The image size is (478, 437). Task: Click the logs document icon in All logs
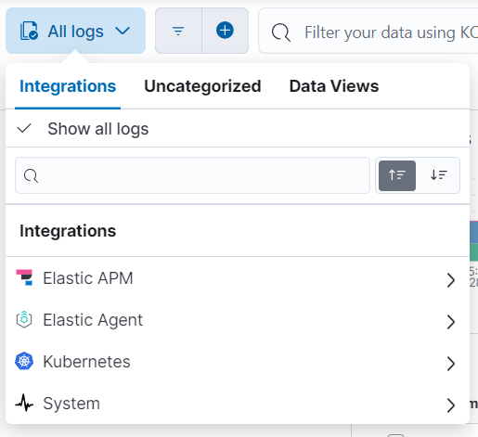(x=29, y=31)
